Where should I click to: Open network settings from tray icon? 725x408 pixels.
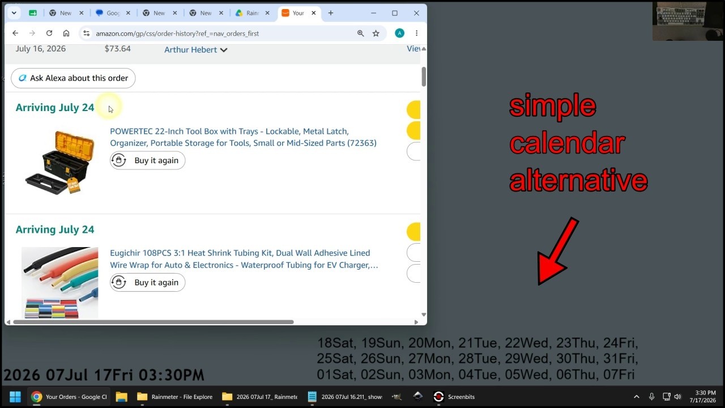[x=667, y=397]
